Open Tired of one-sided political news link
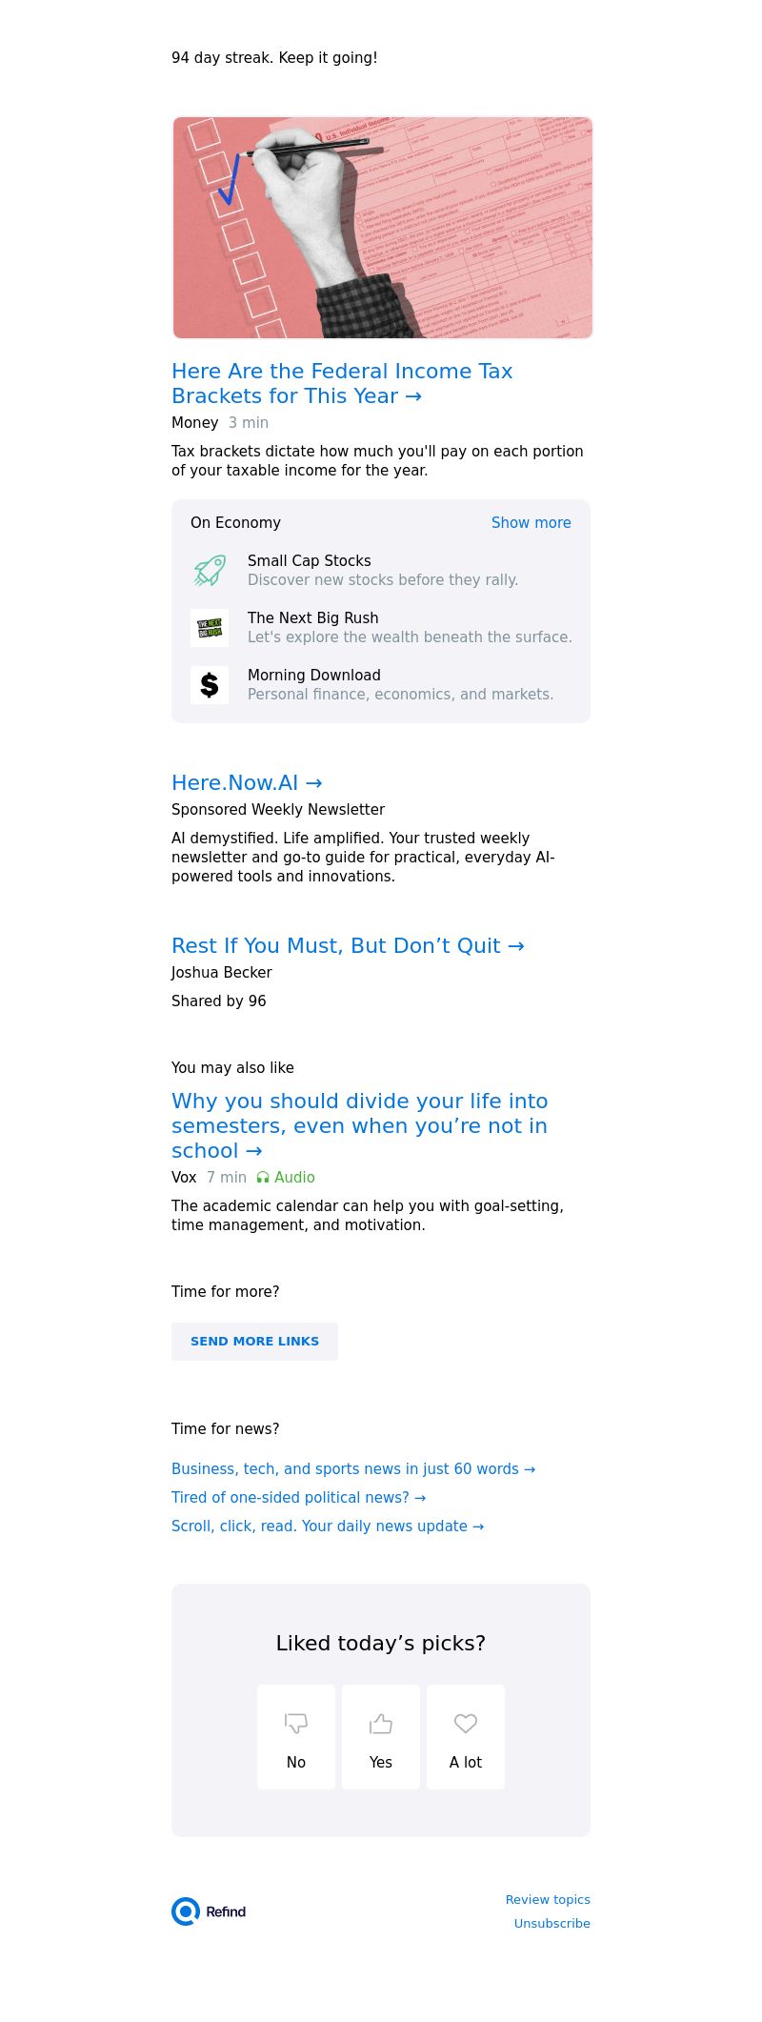The image size is (762, 2022). click(298, 1498)
